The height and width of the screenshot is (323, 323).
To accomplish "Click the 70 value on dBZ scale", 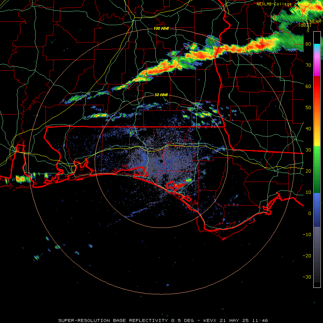I will pos(308,65).
